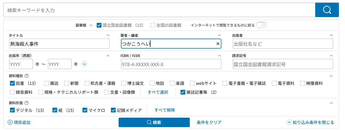Collapse 資料種別 section chevron

tap(331, 76)
